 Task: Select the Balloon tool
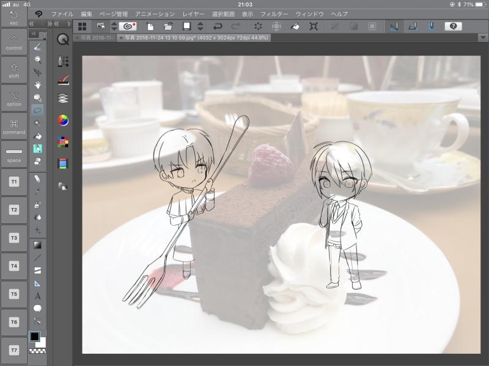pyautogui.click(x=38, y=309)
